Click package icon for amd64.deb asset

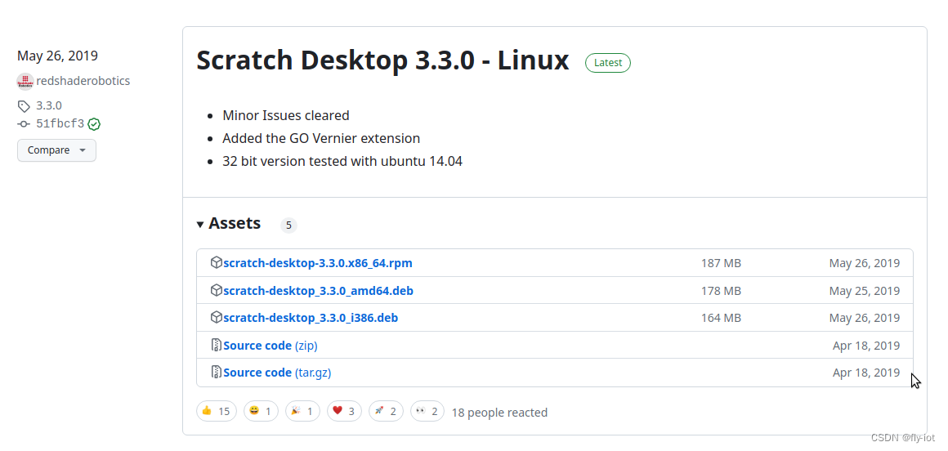pos(216,290)
